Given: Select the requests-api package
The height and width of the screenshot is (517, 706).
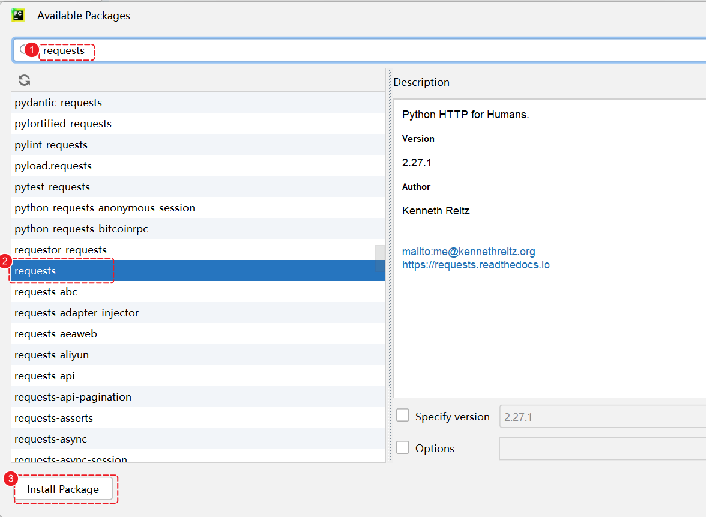Looking at the screenshot, I should (x=198, y=376).
